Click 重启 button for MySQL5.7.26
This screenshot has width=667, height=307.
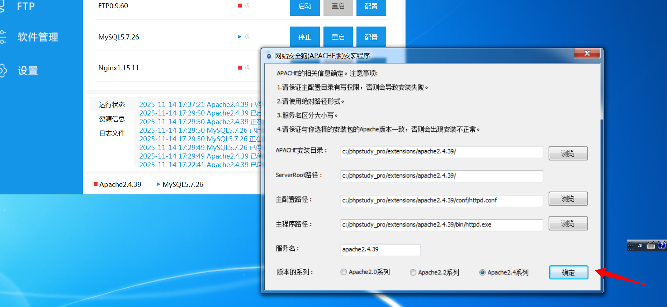coord(338,37)
